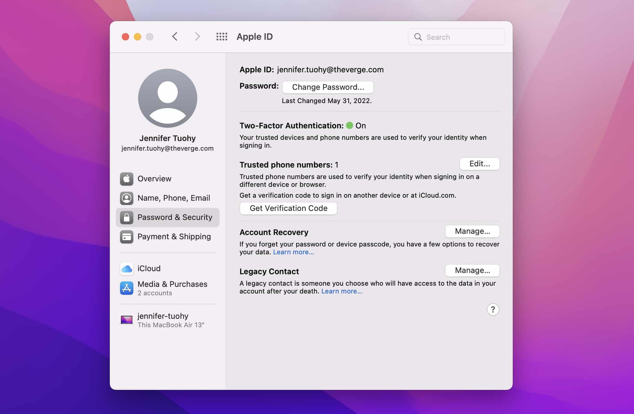Select the jennifer-tuohy MacBook Air device icon
The image size is (634, 414).
[x=126, y=320]
